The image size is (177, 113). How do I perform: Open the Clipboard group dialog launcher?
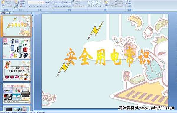[x=12, y=10]
